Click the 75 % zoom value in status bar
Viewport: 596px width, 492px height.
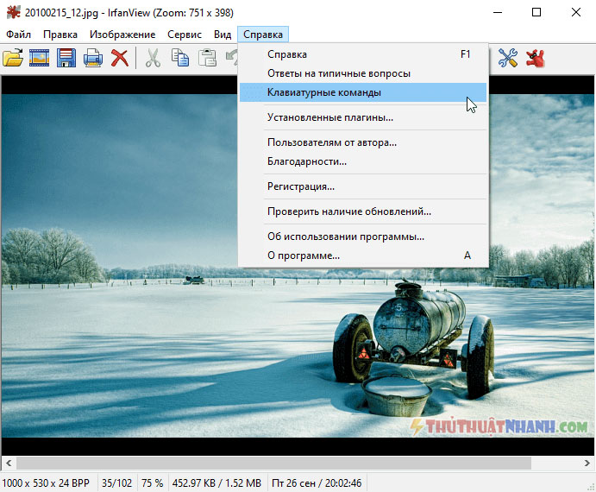tap(152, 483)
